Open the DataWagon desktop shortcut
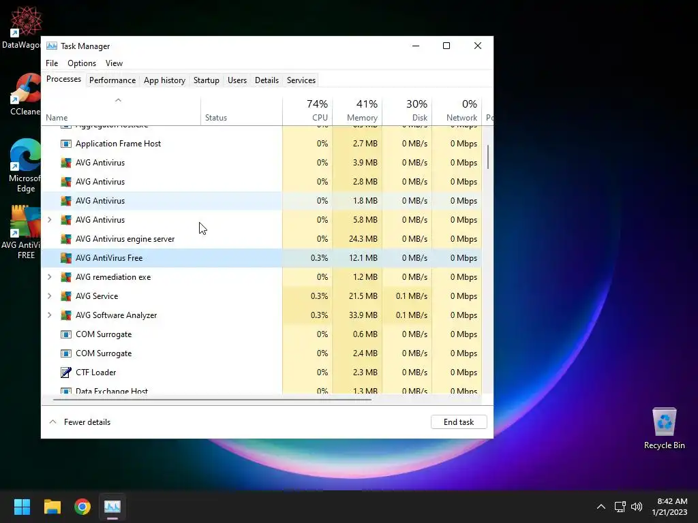Image resolution: width=698 pixels, height=523 pixels. (x=22, y=27)
